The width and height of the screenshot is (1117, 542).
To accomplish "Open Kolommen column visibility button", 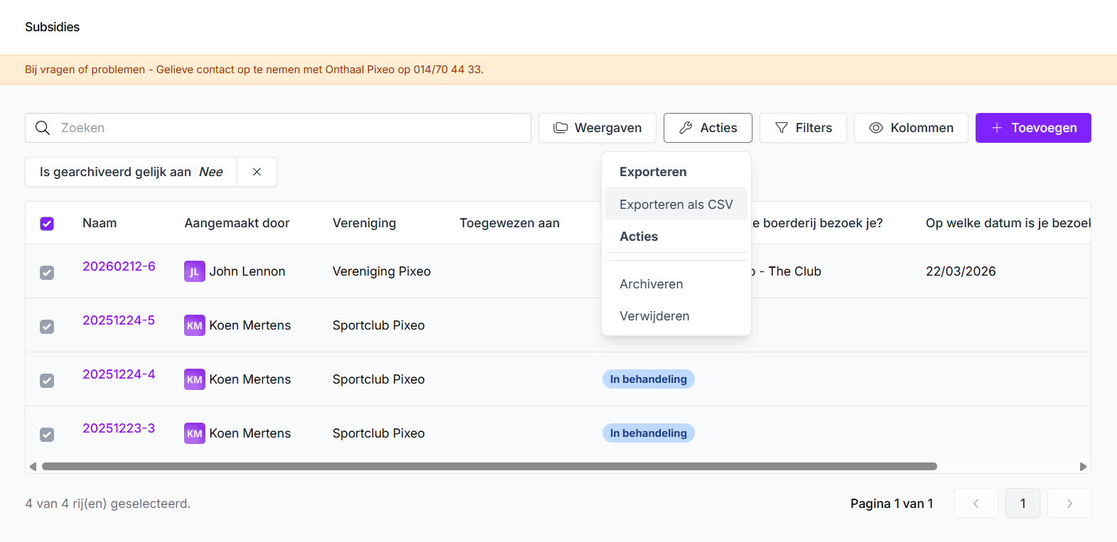I will click(911, 128).
